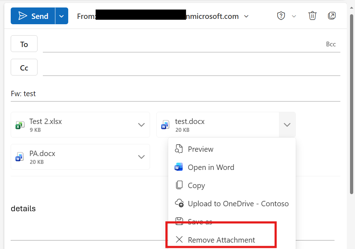The width and height of the screenshot is (355, 249).
Task: Expand the From address dropdown chevron
Action: click(x=246, y=16)
